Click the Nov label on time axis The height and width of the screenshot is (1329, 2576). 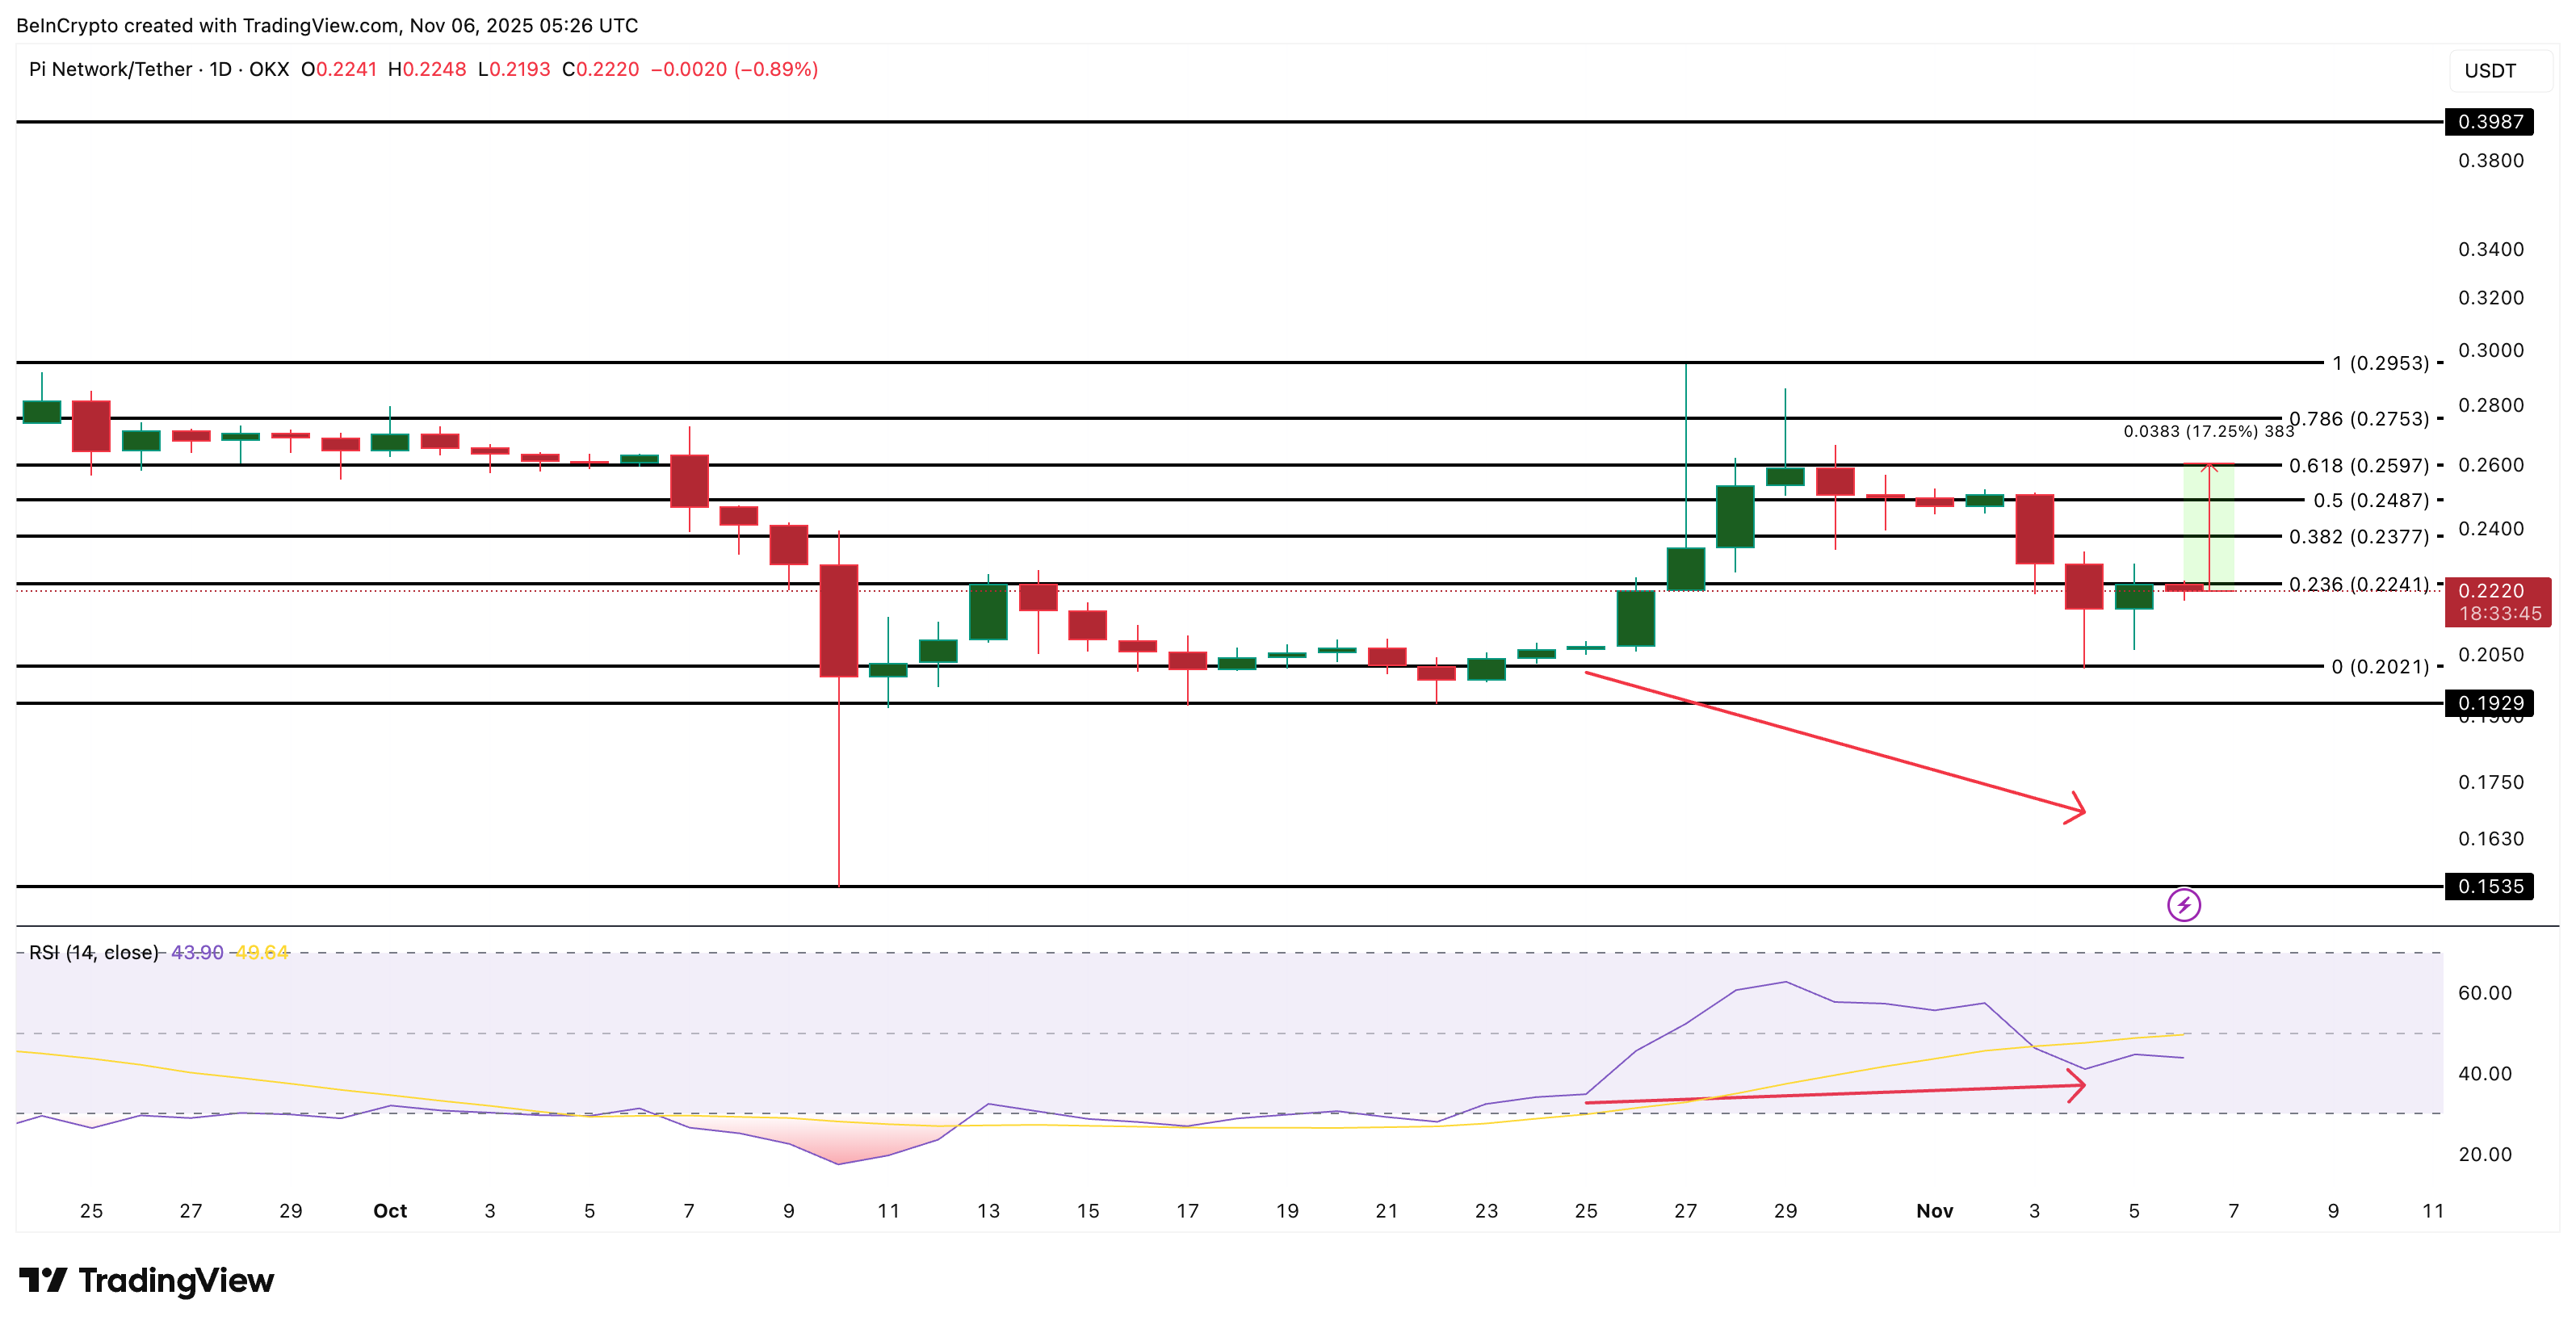click(x=1934, y=1211)
